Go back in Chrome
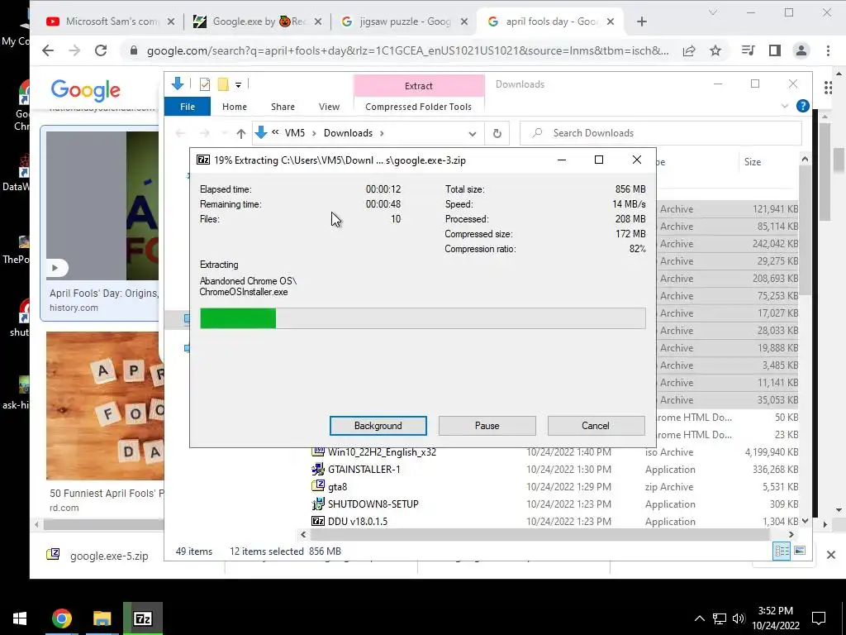 48,50
